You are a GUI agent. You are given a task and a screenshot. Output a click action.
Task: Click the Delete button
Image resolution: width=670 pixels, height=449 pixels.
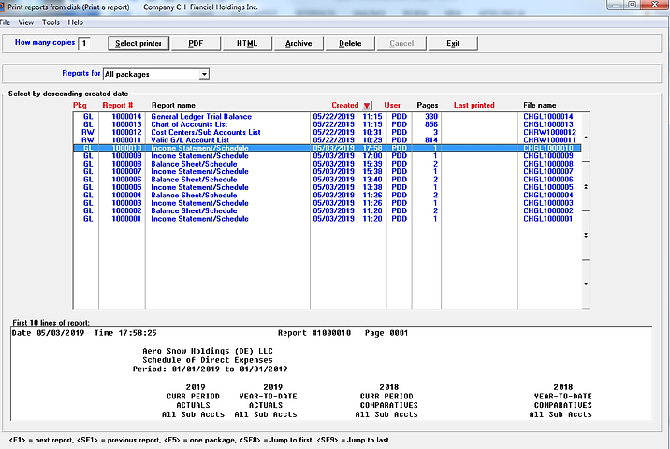click(x=350, y=43)
